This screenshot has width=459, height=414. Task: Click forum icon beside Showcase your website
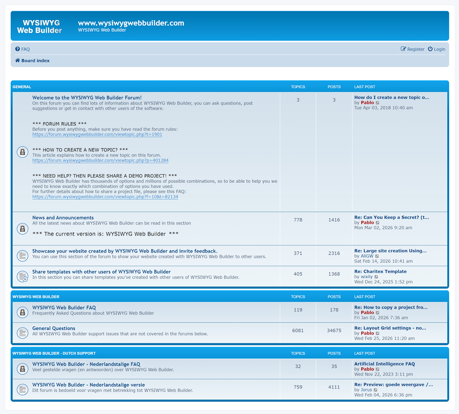(x=22, y=256)
